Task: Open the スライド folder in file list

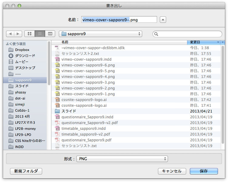Action: [x=136, y=111]
